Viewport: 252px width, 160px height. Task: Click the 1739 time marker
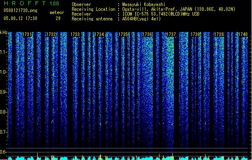tap(219, 34)
